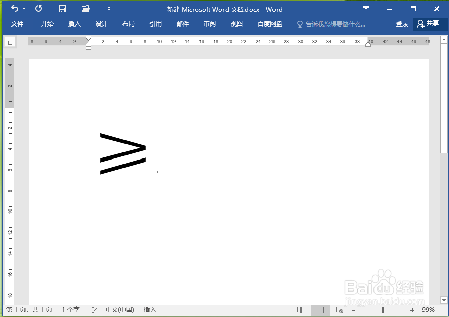Open the ribbon display options icon
The height and width of the screenshot is (317, 449).
point(366,9)
